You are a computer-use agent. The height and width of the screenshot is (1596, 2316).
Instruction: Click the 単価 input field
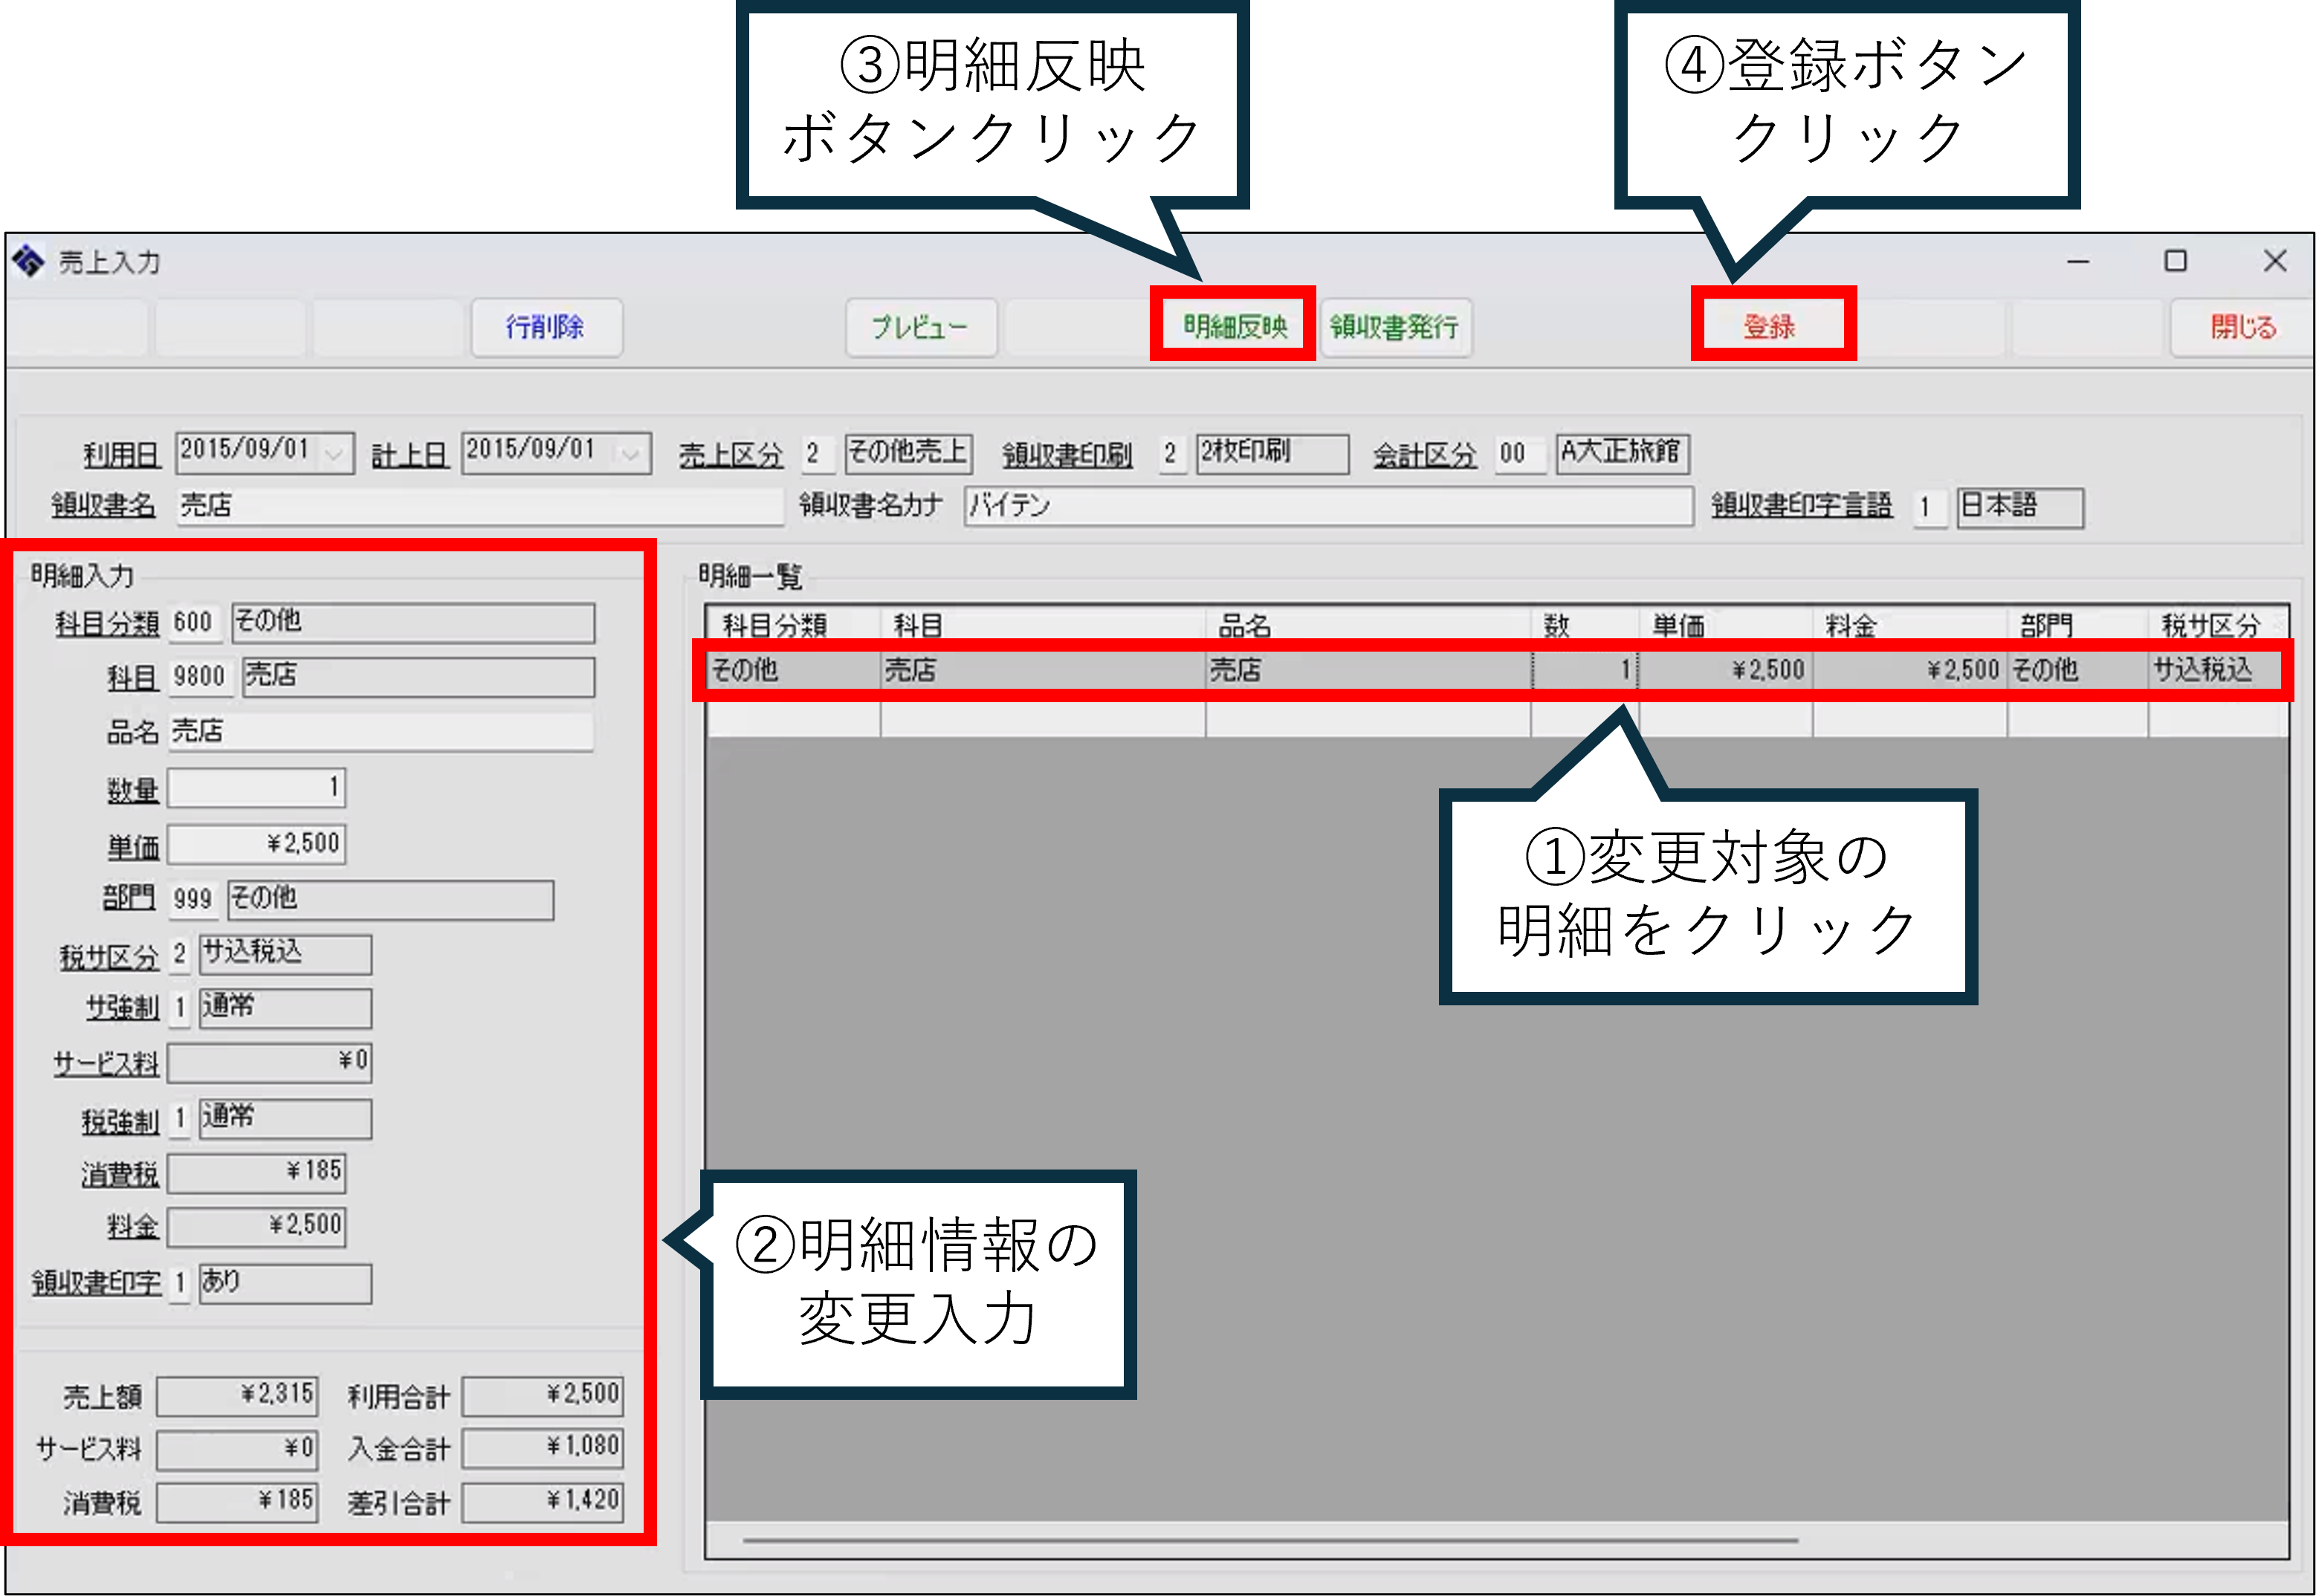[257, 844]
